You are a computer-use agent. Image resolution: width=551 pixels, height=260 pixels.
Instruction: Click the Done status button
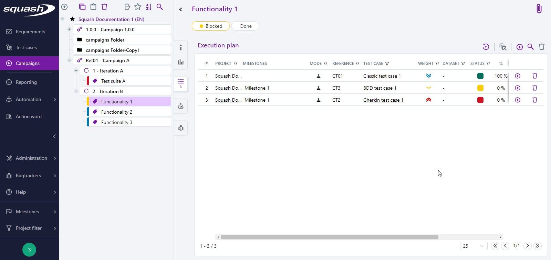pos(246,26)
